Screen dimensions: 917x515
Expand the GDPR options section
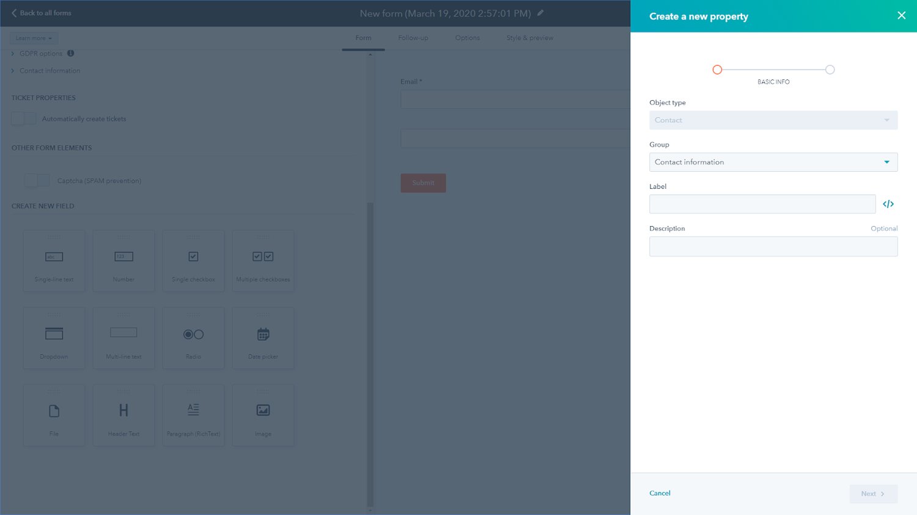point(40,54)
